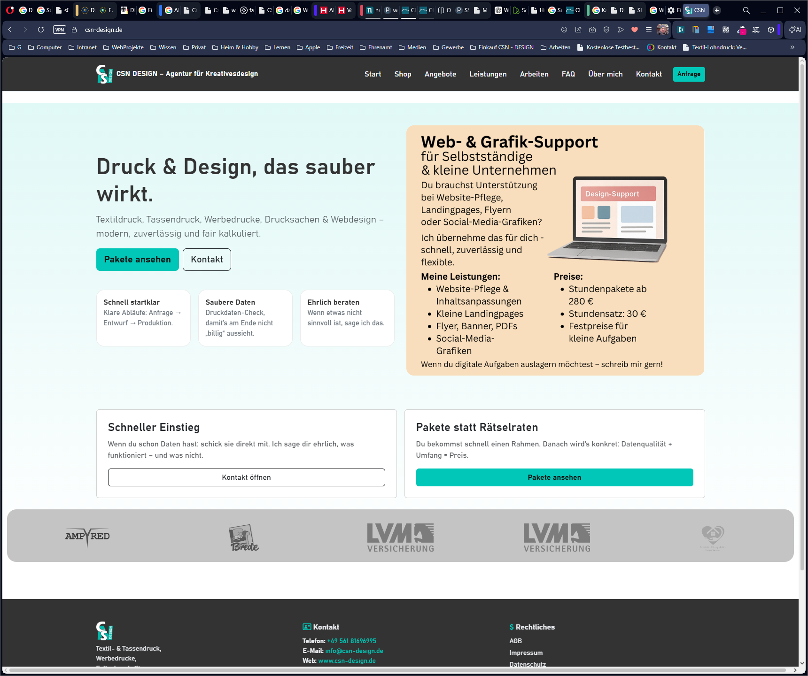Click the Kontakt bookmark in bookmarks bar
The width and height of the screenshot is (808, 676).
click(x=662, y=47)
